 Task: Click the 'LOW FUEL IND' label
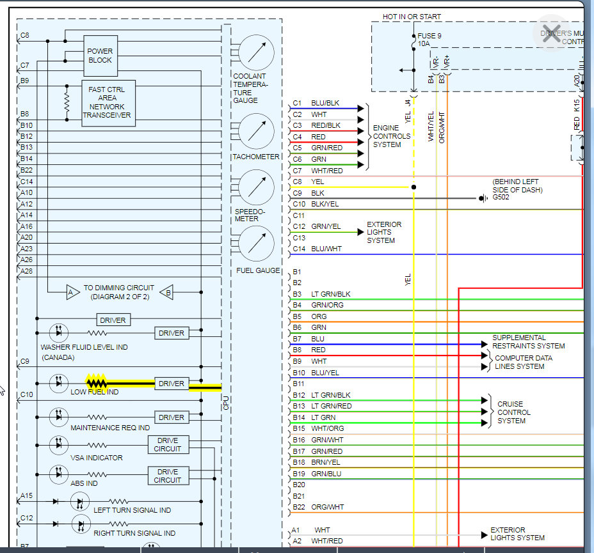[x=94, y=392]
